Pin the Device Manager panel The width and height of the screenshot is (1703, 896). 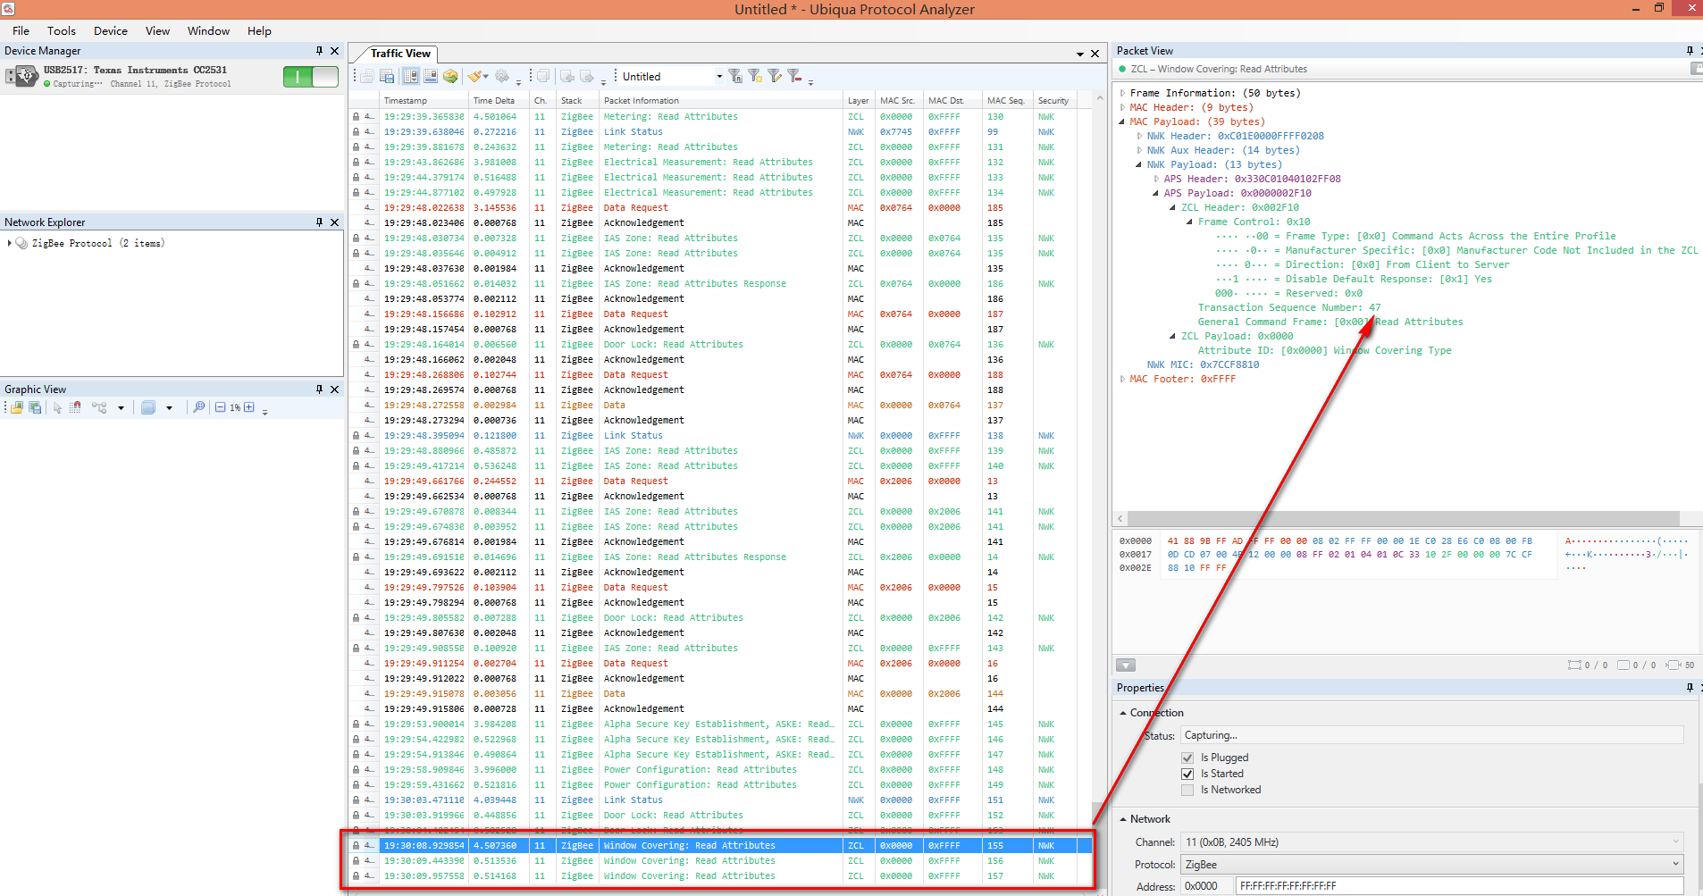click(319, 51)
